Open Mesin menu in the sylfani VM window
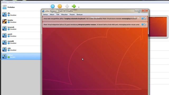The height and width of the screenshot is (95, 169). (52, 15)
